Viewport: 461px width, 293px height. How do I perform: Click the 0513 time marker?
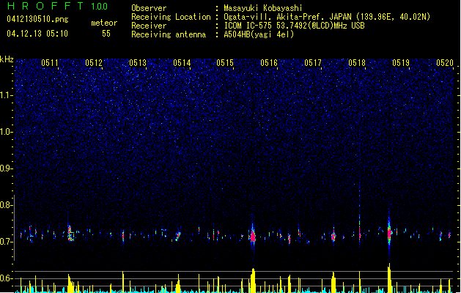[x=138, y=63]
